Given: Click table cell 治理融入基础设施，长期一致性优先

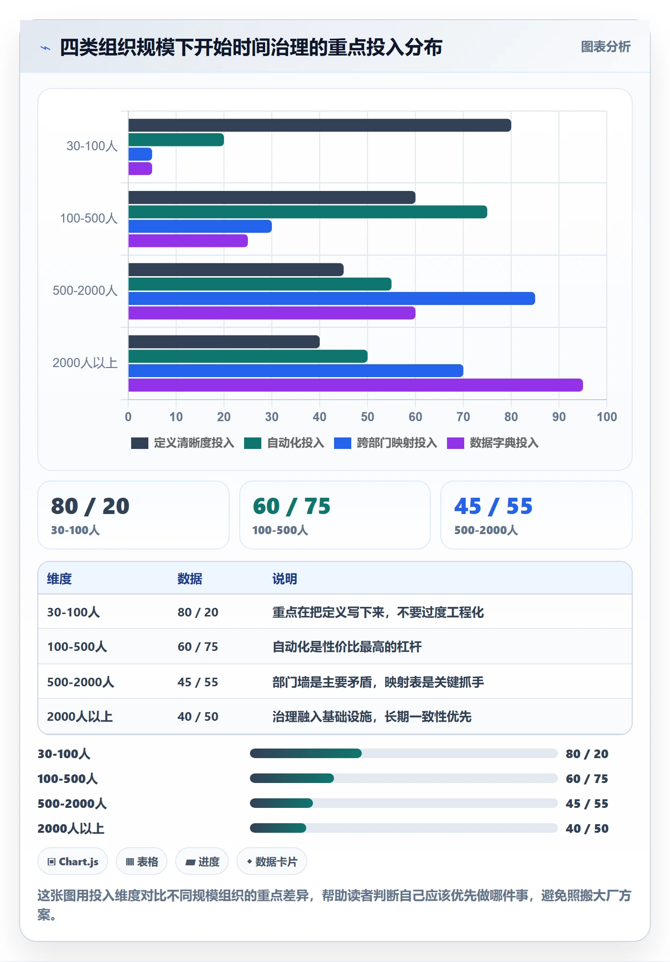Looking at the screenshot, I should tap(372, 716).
